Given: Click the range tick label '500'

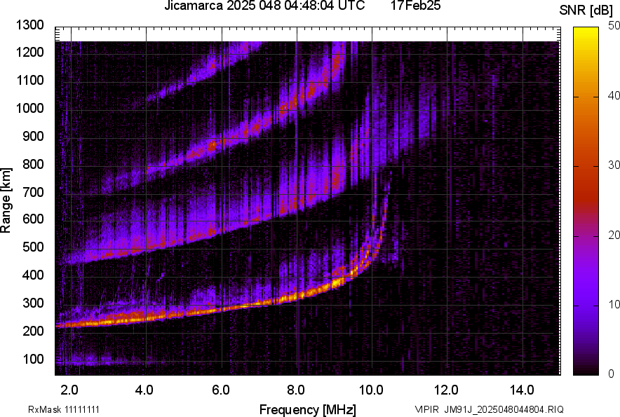Looking at the screenshot, I should (x=33, y=247).
